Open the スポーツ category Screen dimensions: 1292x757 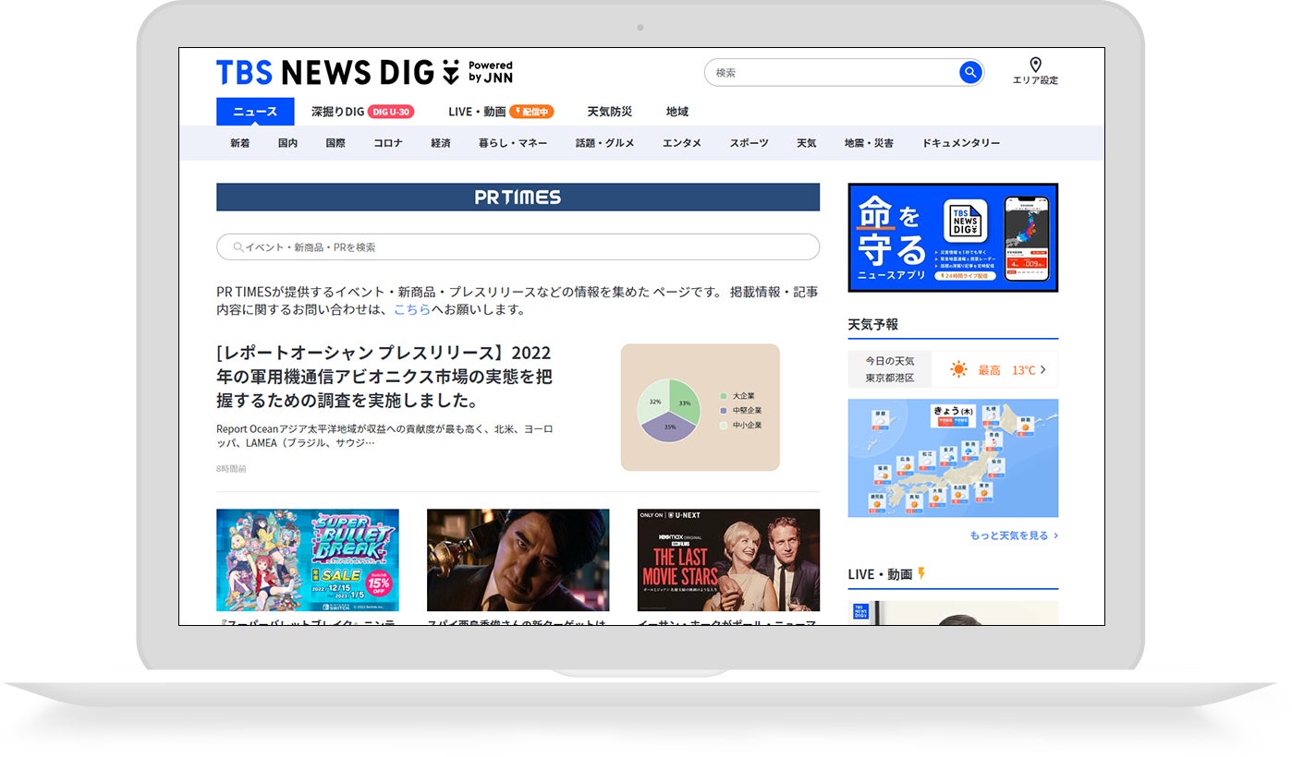pyautogui.click(x=749, y=143)
